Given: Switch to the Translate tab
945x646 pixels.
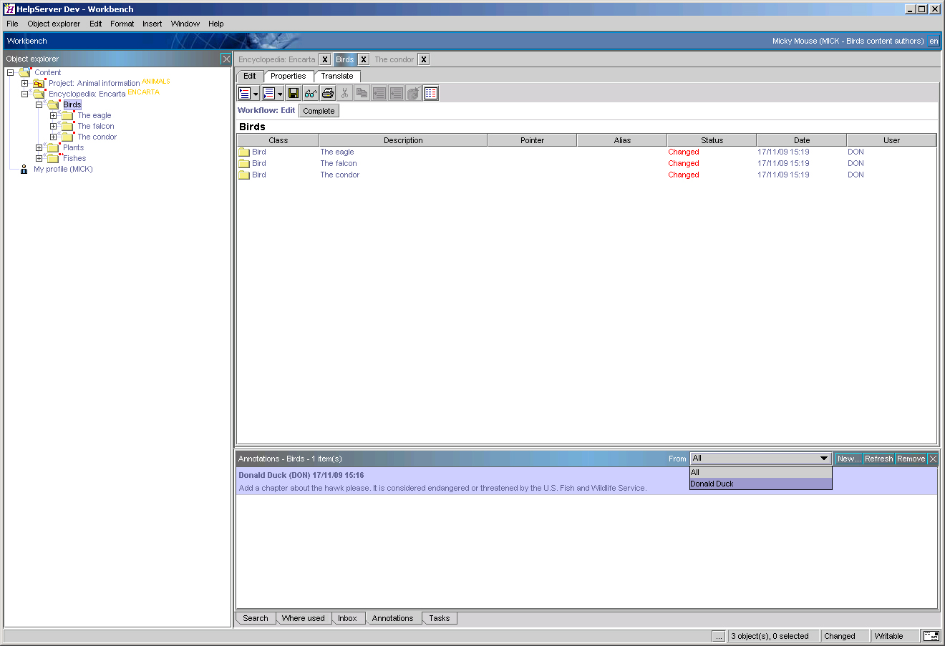Looking at the screenshot, I should [337, 76].
